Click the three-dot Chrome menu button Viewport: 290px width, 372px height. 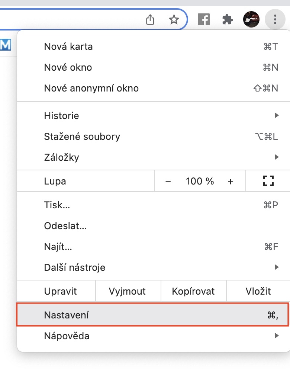click(x=275, y=19)
